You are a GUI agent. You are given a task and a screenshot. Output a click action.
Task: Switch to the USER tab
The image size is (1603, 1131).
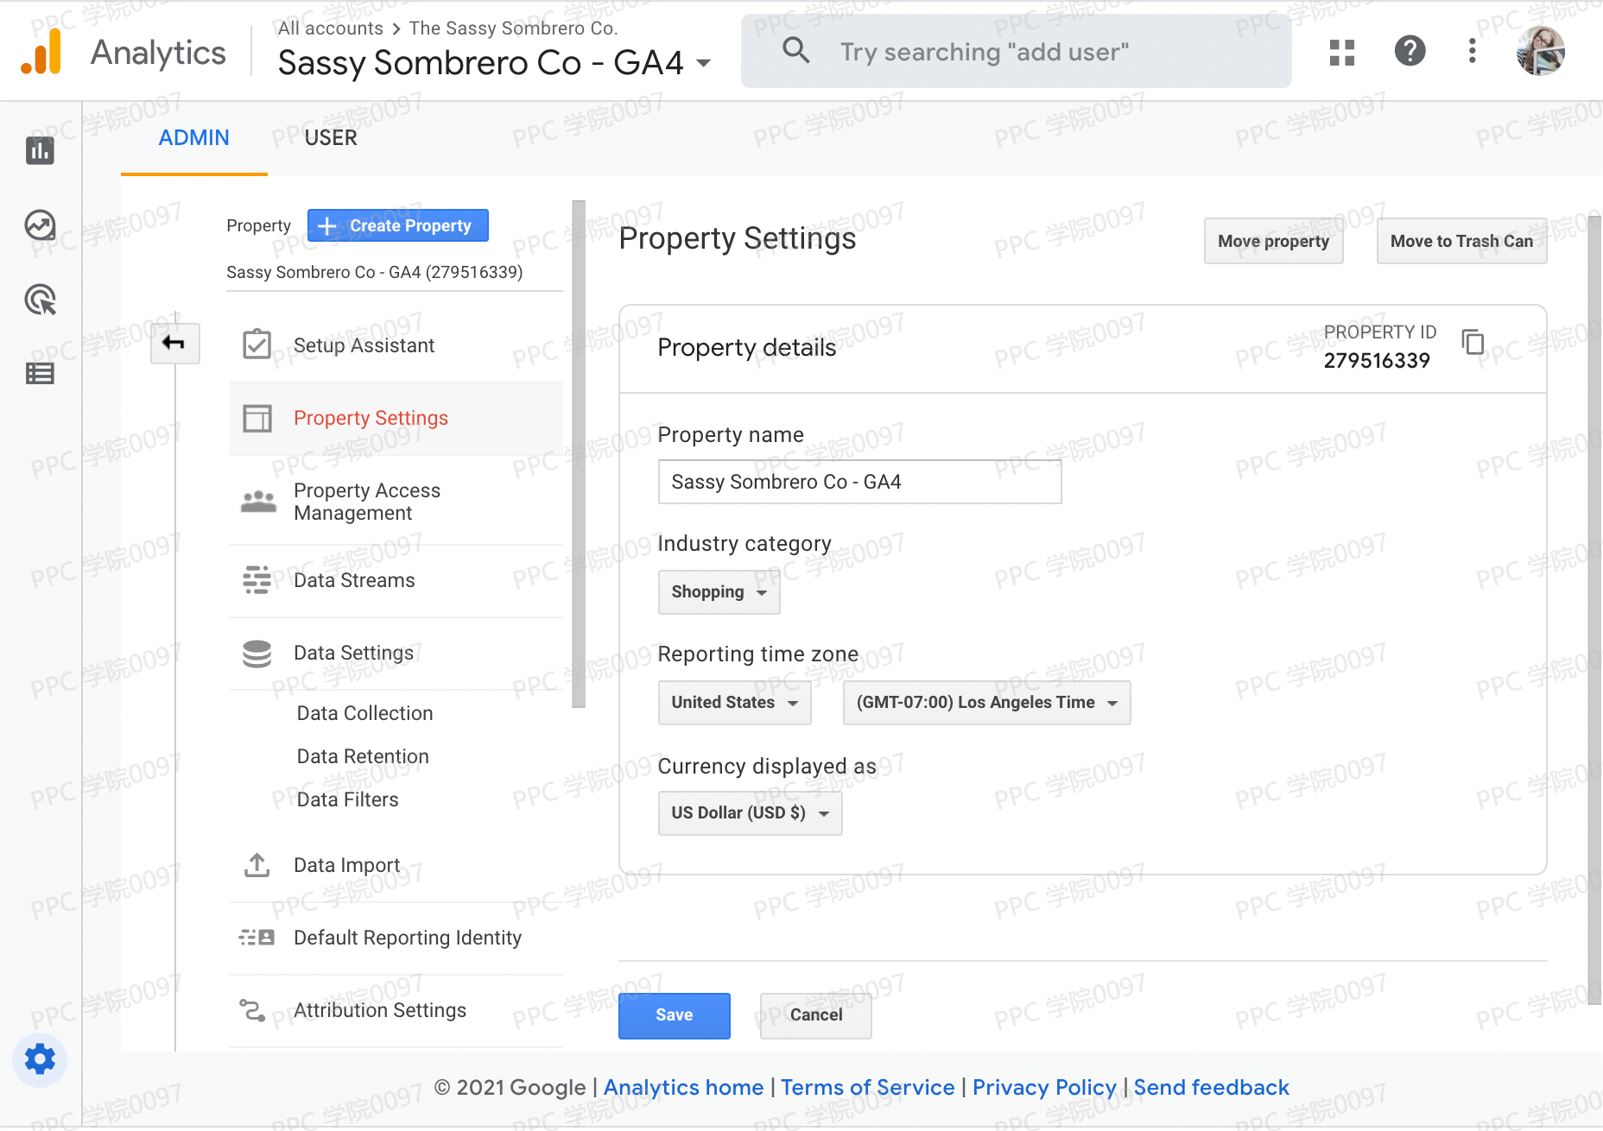(331, 138)
